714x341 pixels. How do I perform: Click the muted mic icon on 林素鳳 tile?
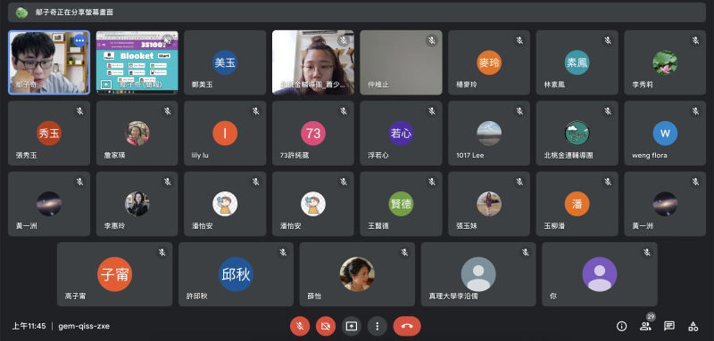[x=608, y=40]
